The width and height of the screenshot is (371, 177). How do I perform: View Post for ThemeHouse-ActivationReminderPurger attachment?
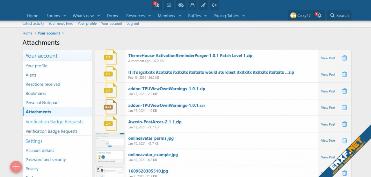(328, 58)
